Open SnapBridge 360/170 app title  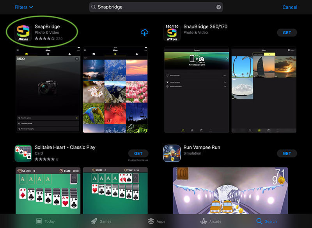point(205,26)
